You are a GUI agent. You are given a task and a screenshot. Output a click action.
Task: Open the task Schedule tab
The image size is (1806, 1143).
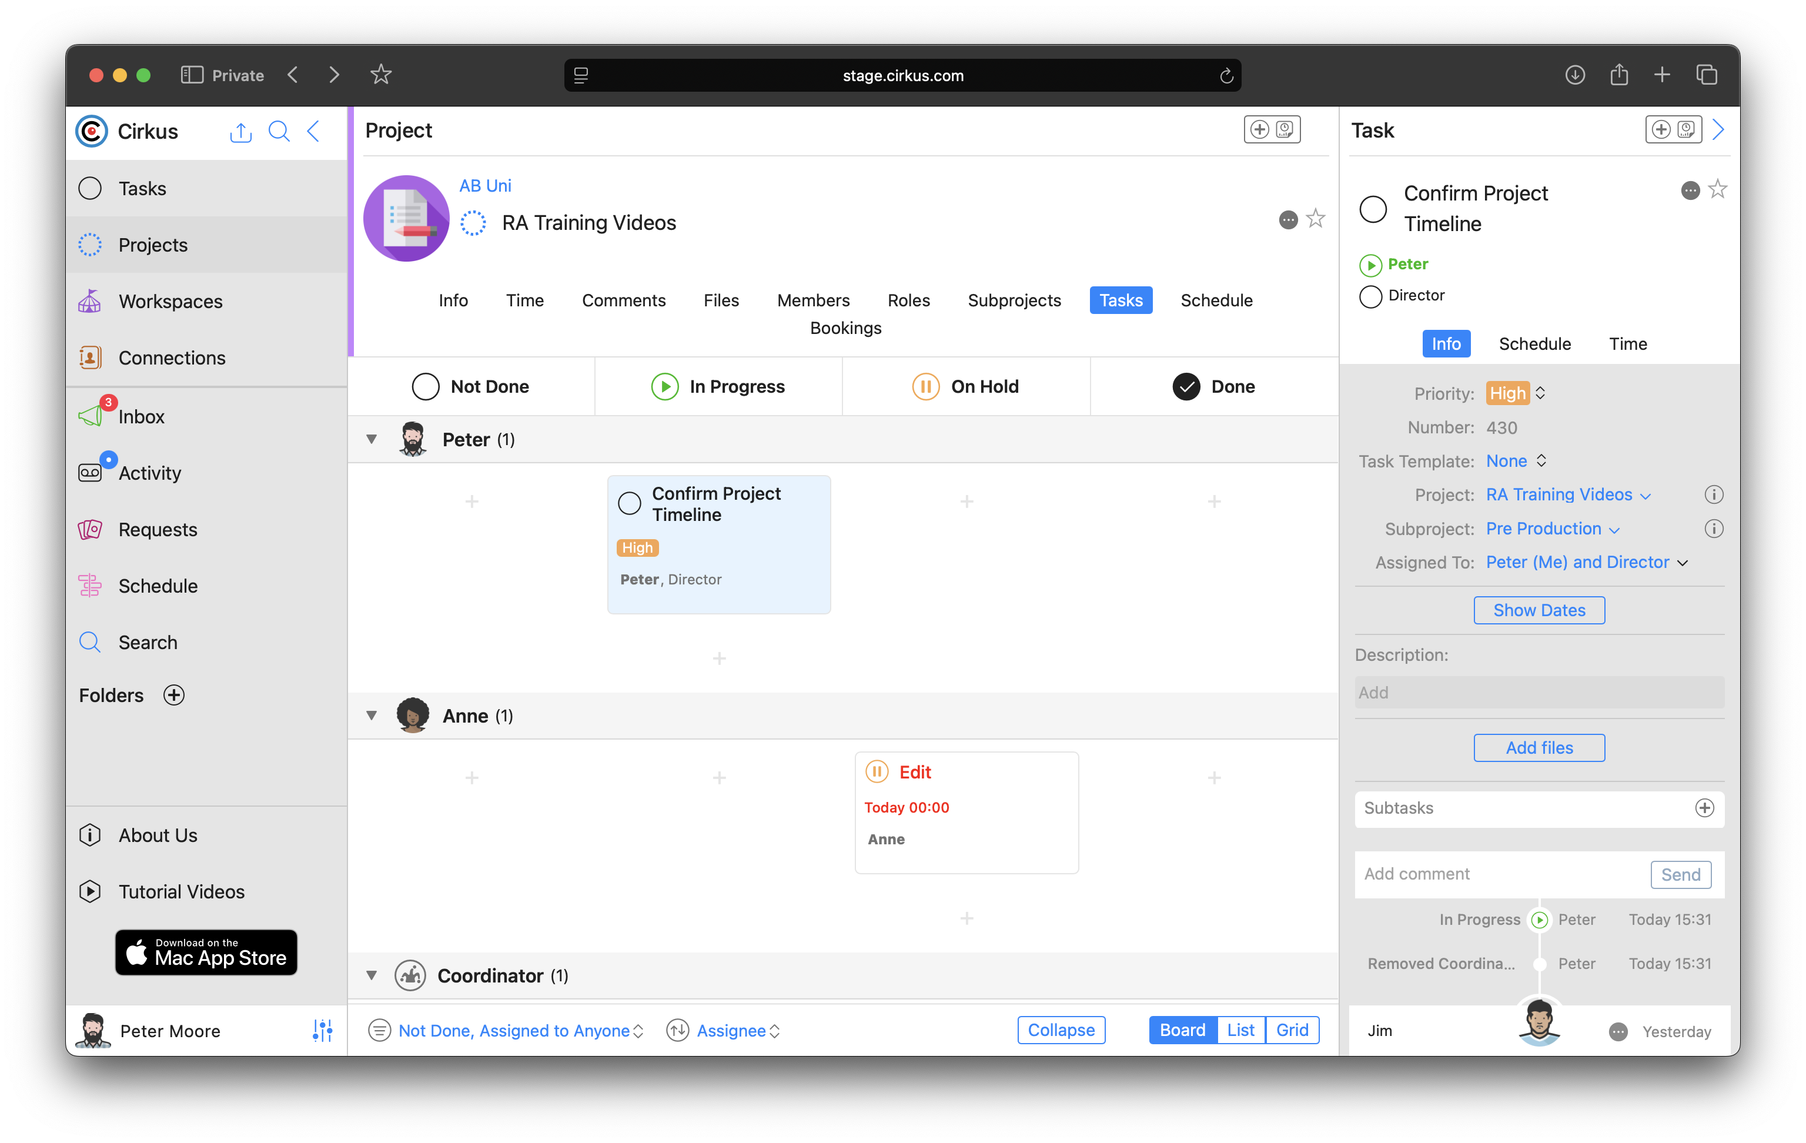click(1534, 343)
